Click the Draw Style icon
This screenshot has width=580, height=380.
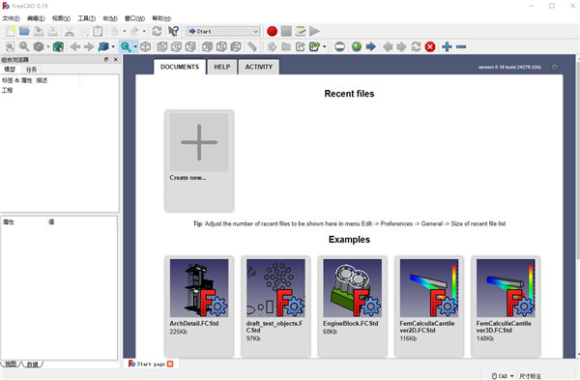[x=39, y=46]
